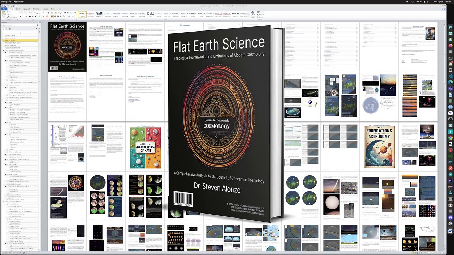
Task: Click the volume icon in system tray
Action: click(421, 2)
